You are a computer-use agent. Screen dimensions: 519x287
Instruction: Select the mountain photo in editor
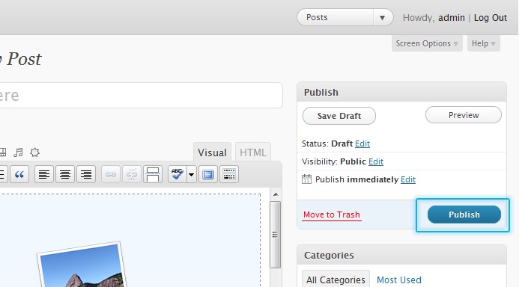pyautogui.click(x=82, y=265)
